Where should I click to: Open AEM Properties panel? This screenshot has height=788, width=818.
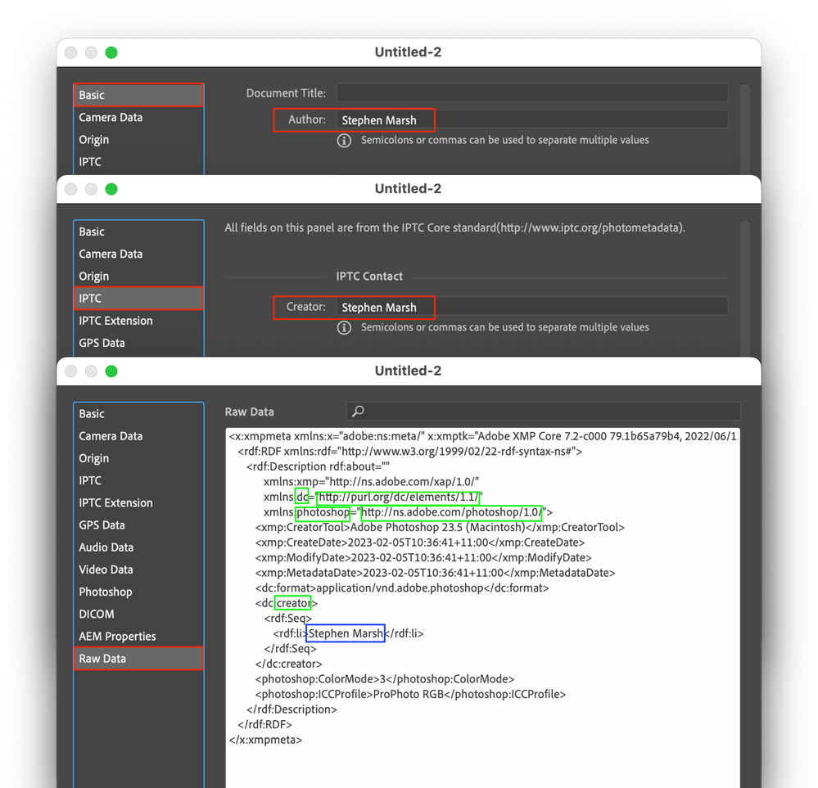[x=138, y=637]
